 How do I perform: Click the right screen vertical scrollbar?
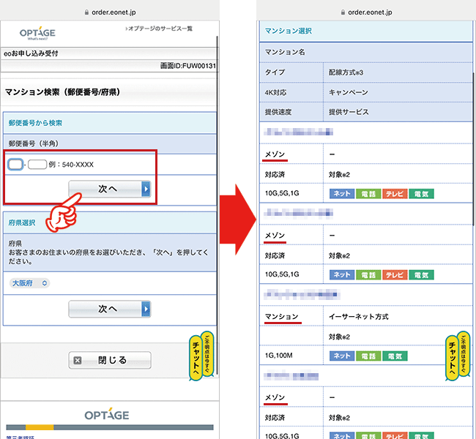474,149
